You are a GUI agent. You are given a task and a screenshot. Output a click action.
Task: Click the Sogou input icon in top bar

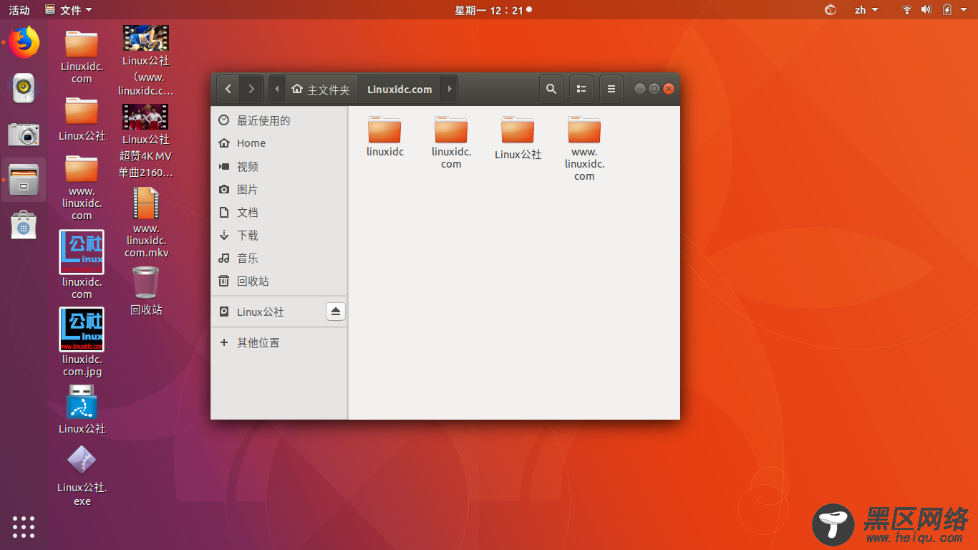pyautogui.click(x=831, y=10)
